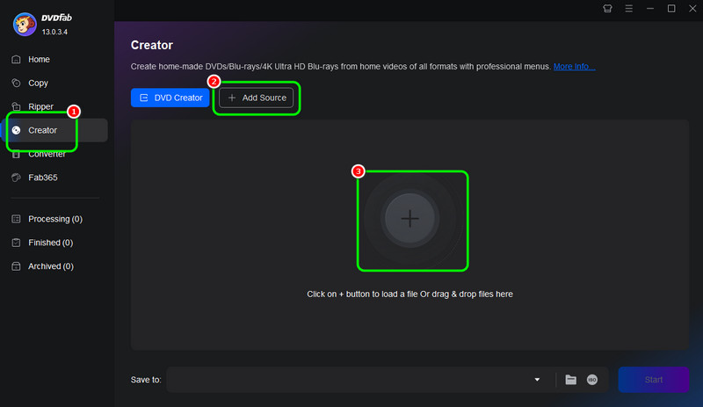This screenshot has width=703, height=407.
Task: Open the hamburger menu in title bar
Action: tap(629, 9)
